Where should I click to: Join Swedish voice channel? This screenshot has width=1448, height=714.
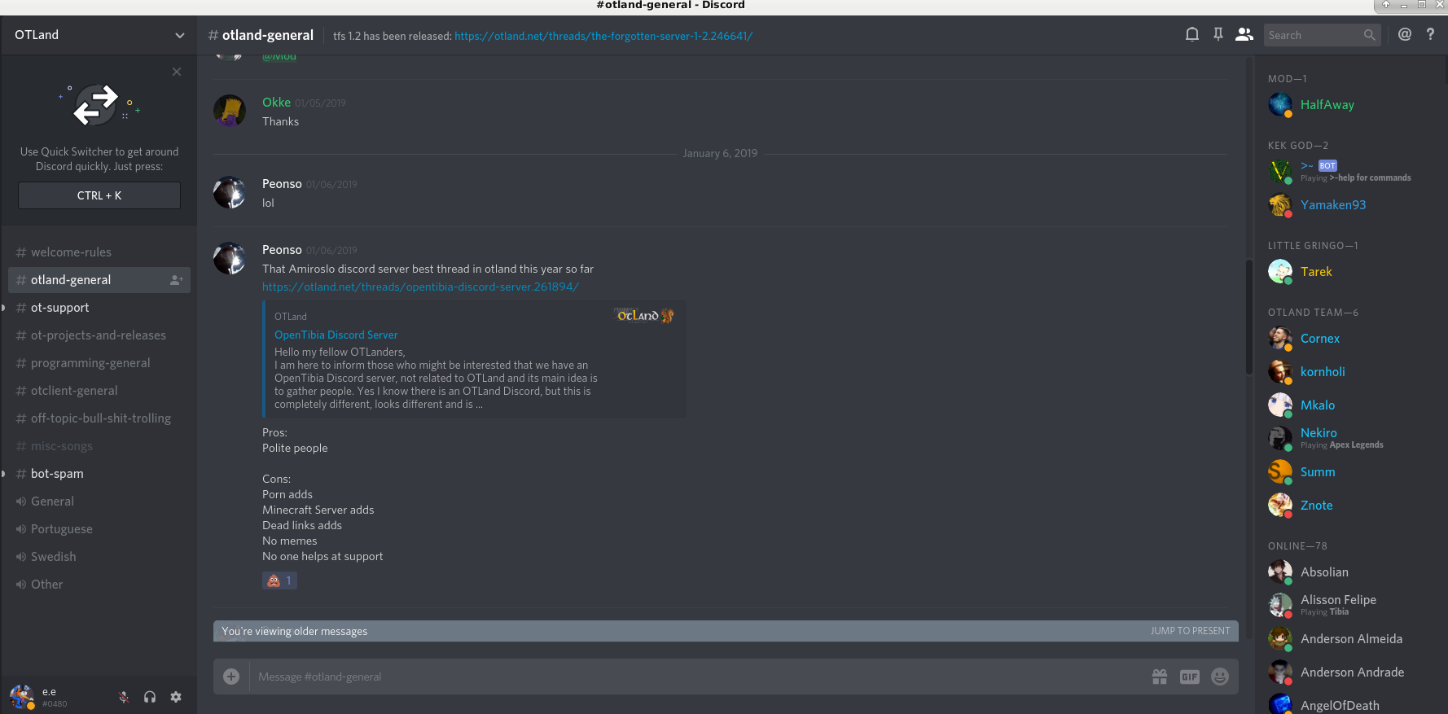pyautogui.click(x=99, y=557)
